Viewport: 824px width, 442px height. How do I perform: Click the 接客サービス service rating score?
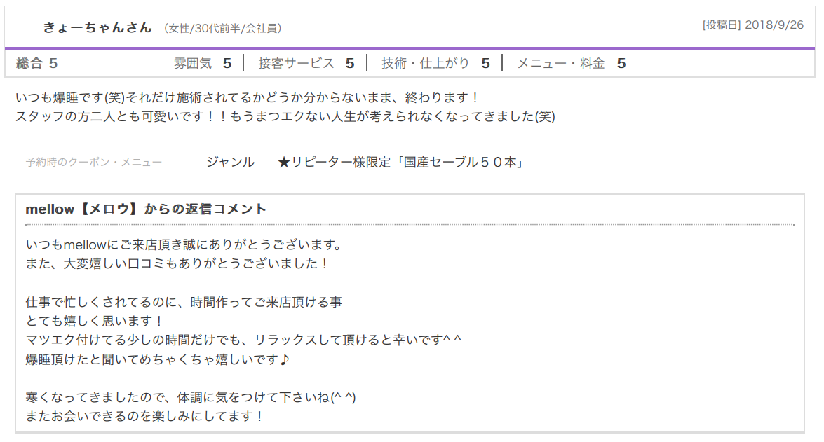point(349,62)
